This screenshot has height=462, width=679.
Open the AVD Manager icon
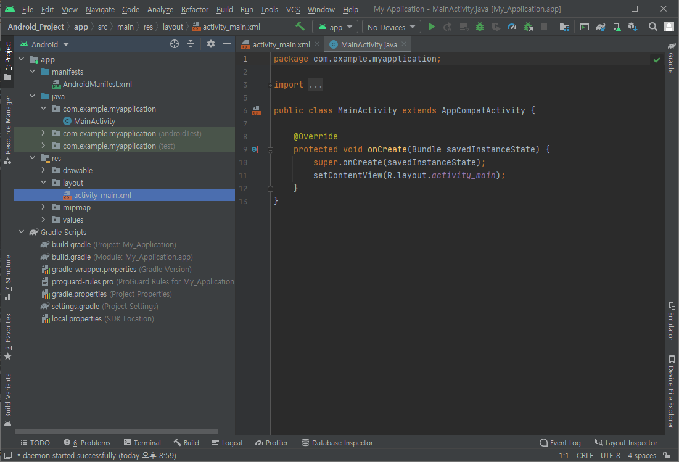617,27
